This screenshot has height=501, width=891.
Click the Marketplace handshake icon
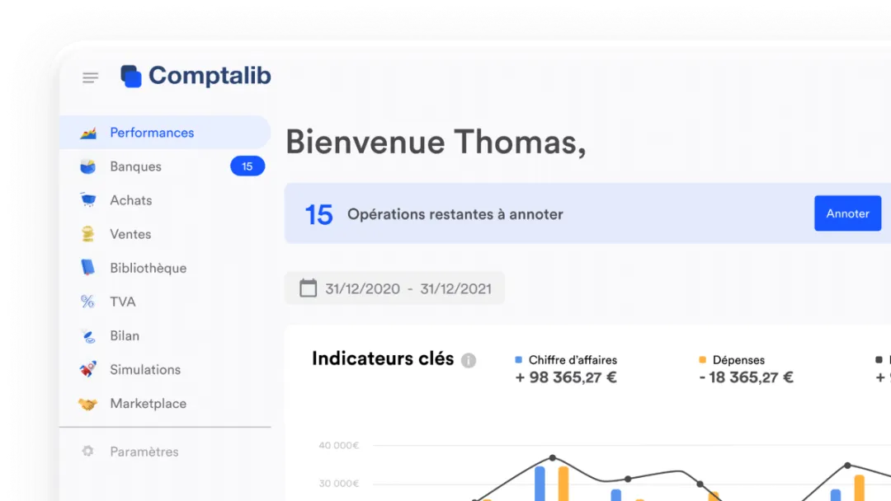[88, 404]
